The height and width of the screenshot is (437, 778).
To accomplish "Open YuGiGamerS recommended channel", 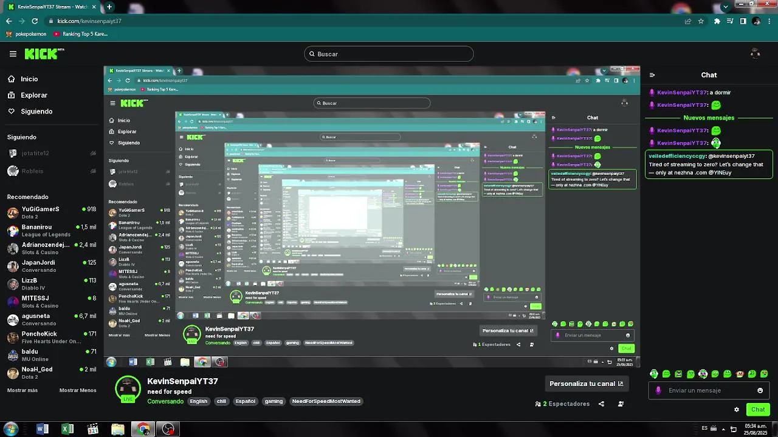I will (52, 212).
